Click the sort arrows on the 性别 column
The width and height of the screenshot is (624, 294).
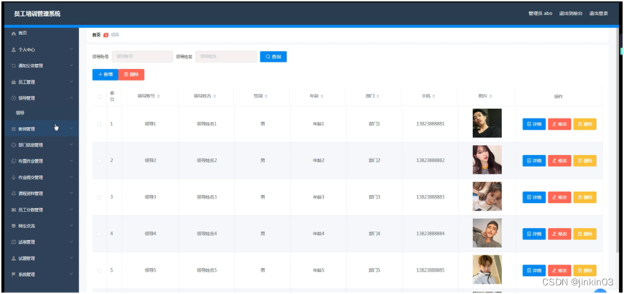tap(266, 97)
